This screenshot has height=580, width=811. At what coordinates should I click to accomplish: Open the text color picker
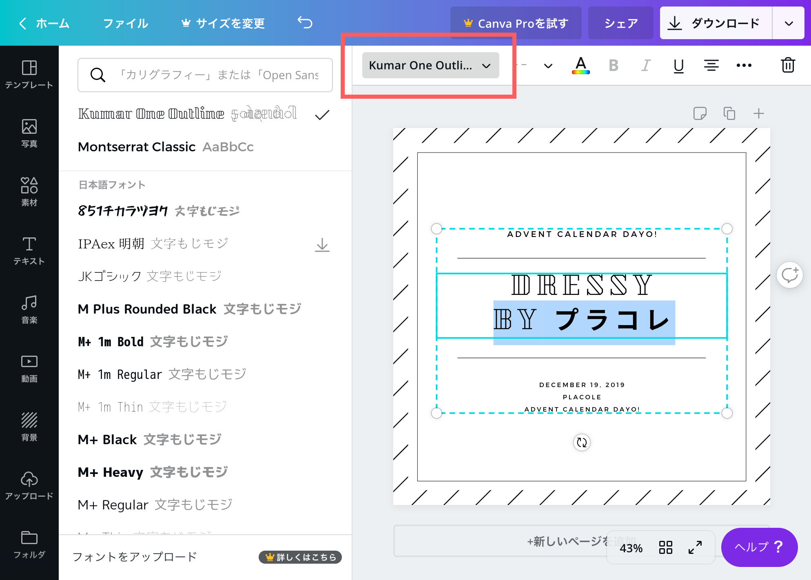point(581,65)
